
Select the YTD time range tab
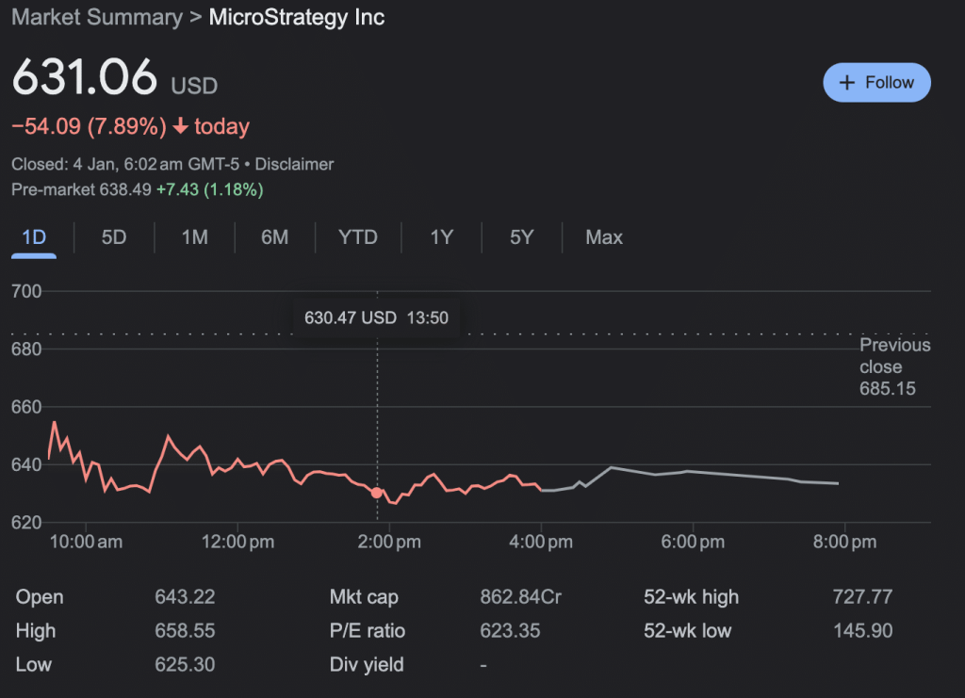coord(357,237)
